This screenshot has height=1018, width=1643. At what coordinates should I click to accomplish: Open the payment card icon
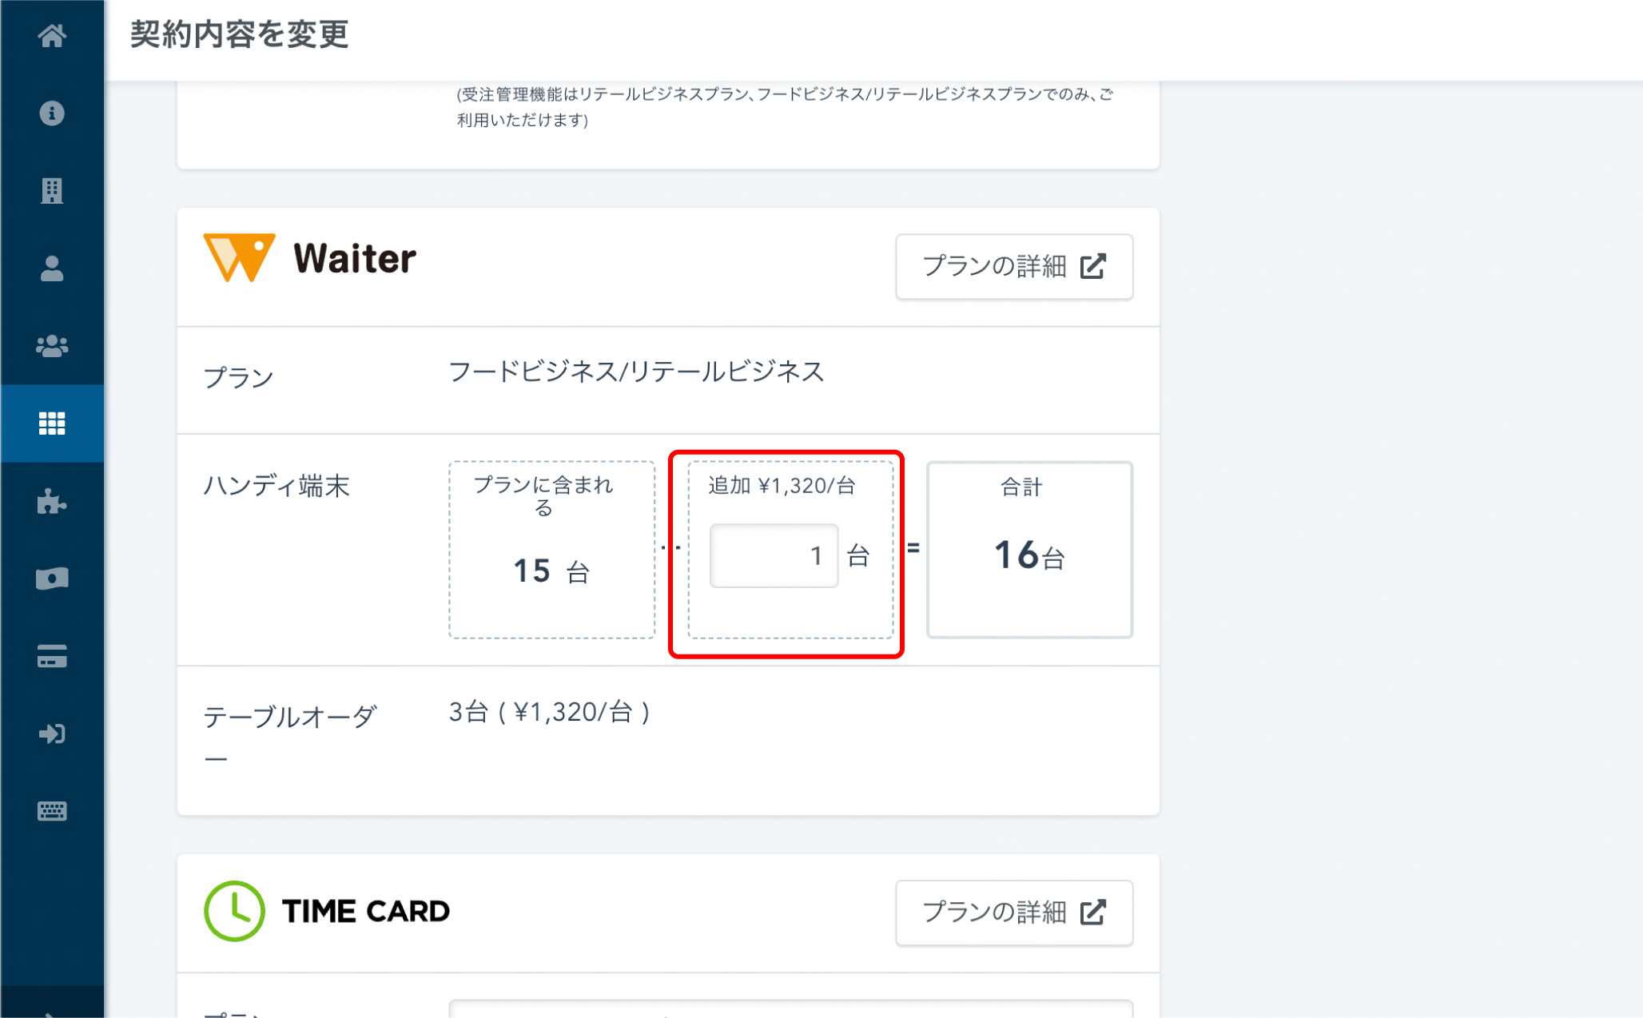coord(52,656)
